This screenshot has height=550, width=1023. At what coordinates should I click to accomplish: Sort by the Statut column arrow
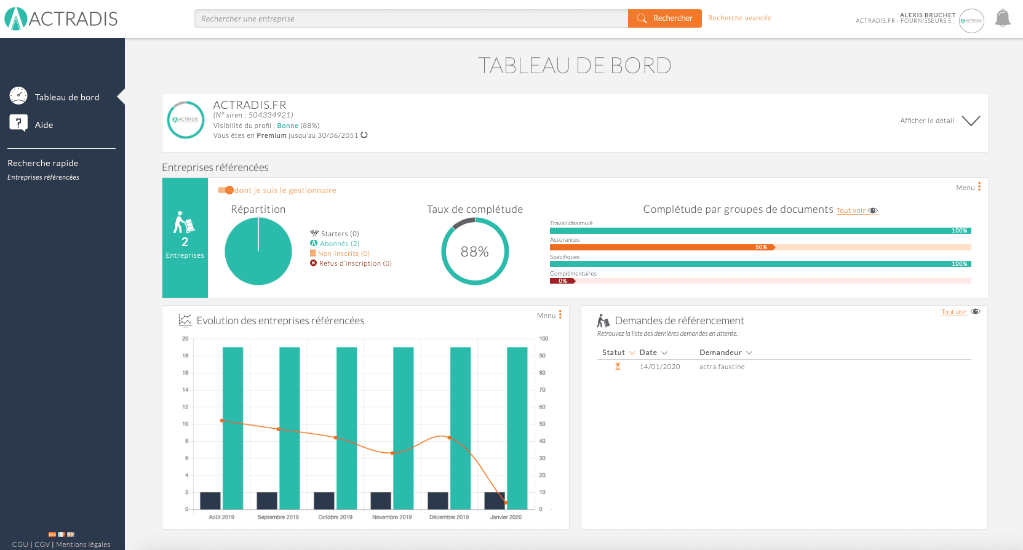[632, 353]
